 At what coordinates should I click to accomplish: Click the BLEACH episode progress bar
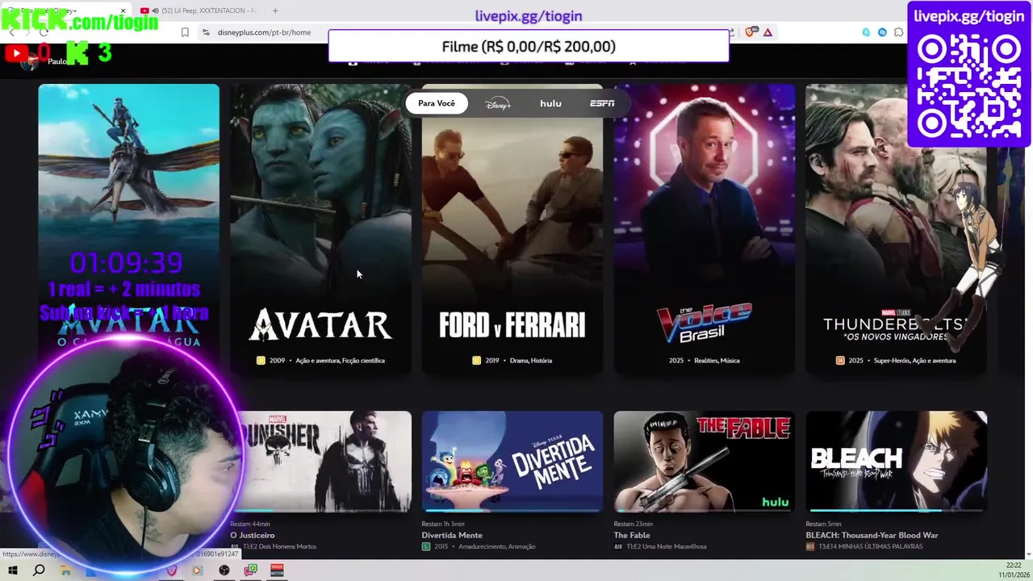click(896, 510)
